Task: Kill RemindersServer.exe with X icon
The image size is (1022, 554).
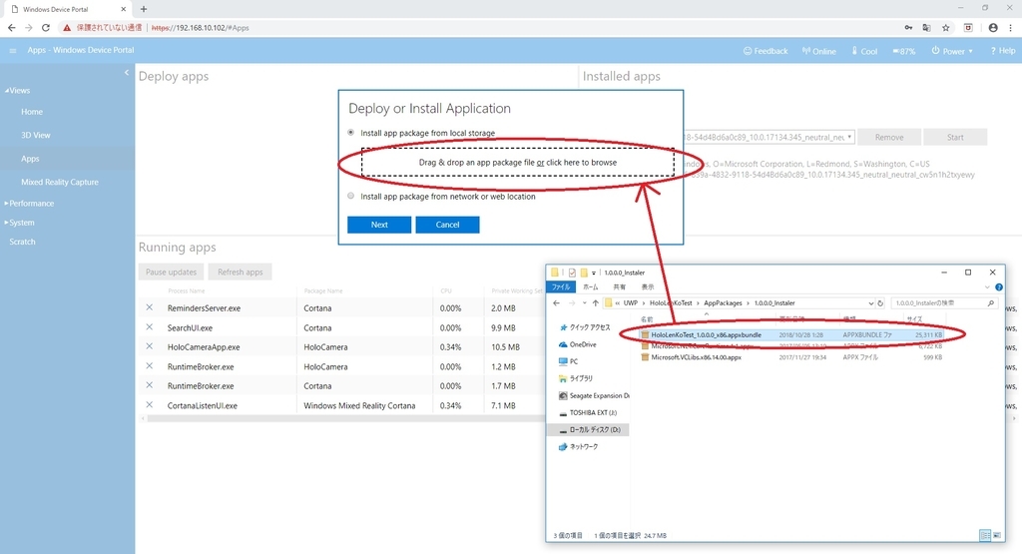Action: pos(150,307)
